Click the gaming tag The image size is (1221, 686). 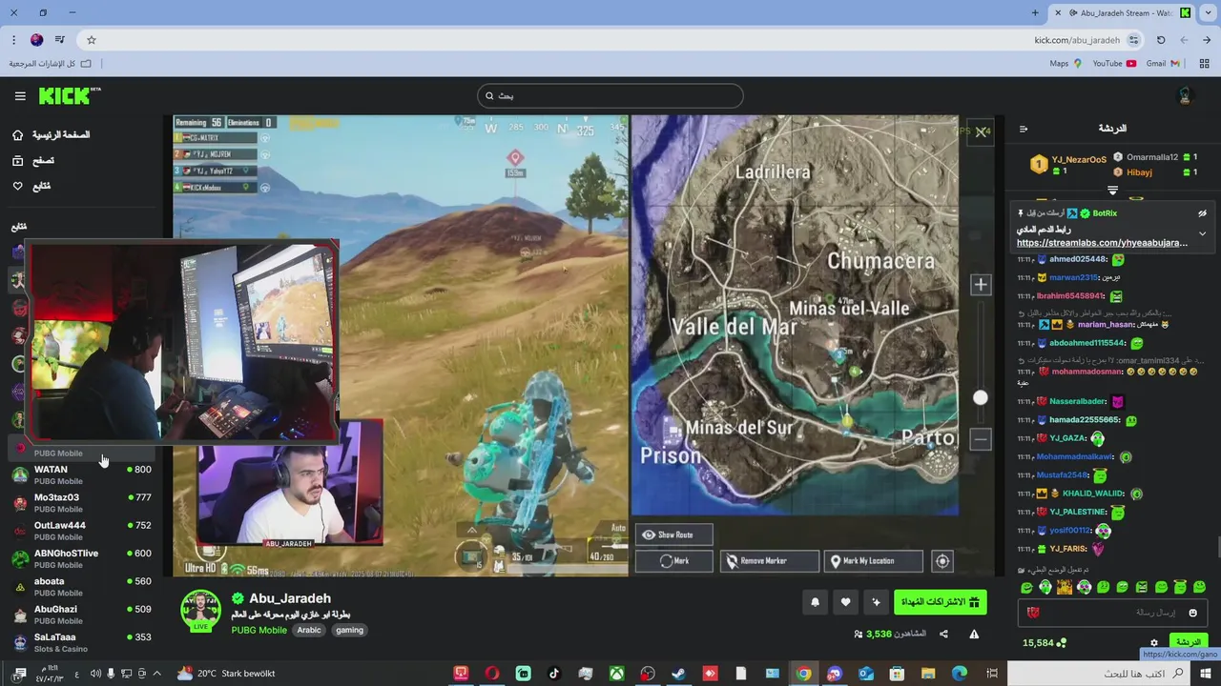point(349,630)
